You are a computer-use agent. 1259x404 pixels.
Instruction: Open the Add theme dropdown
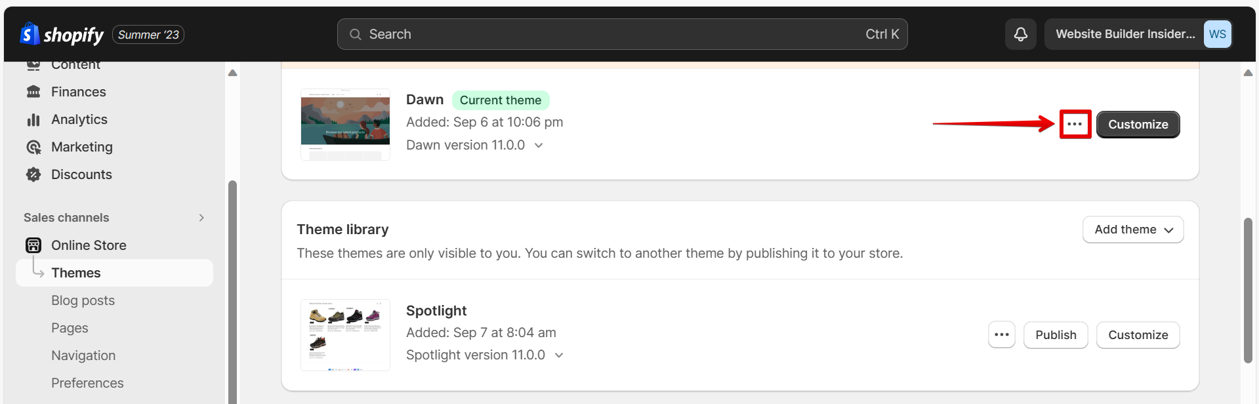1132,230
